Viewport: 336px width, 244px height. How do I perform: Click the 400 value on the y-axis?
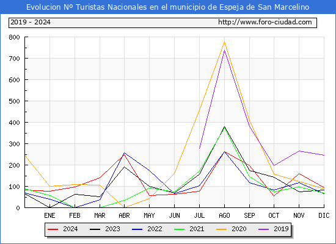click(x=15, y=123)
